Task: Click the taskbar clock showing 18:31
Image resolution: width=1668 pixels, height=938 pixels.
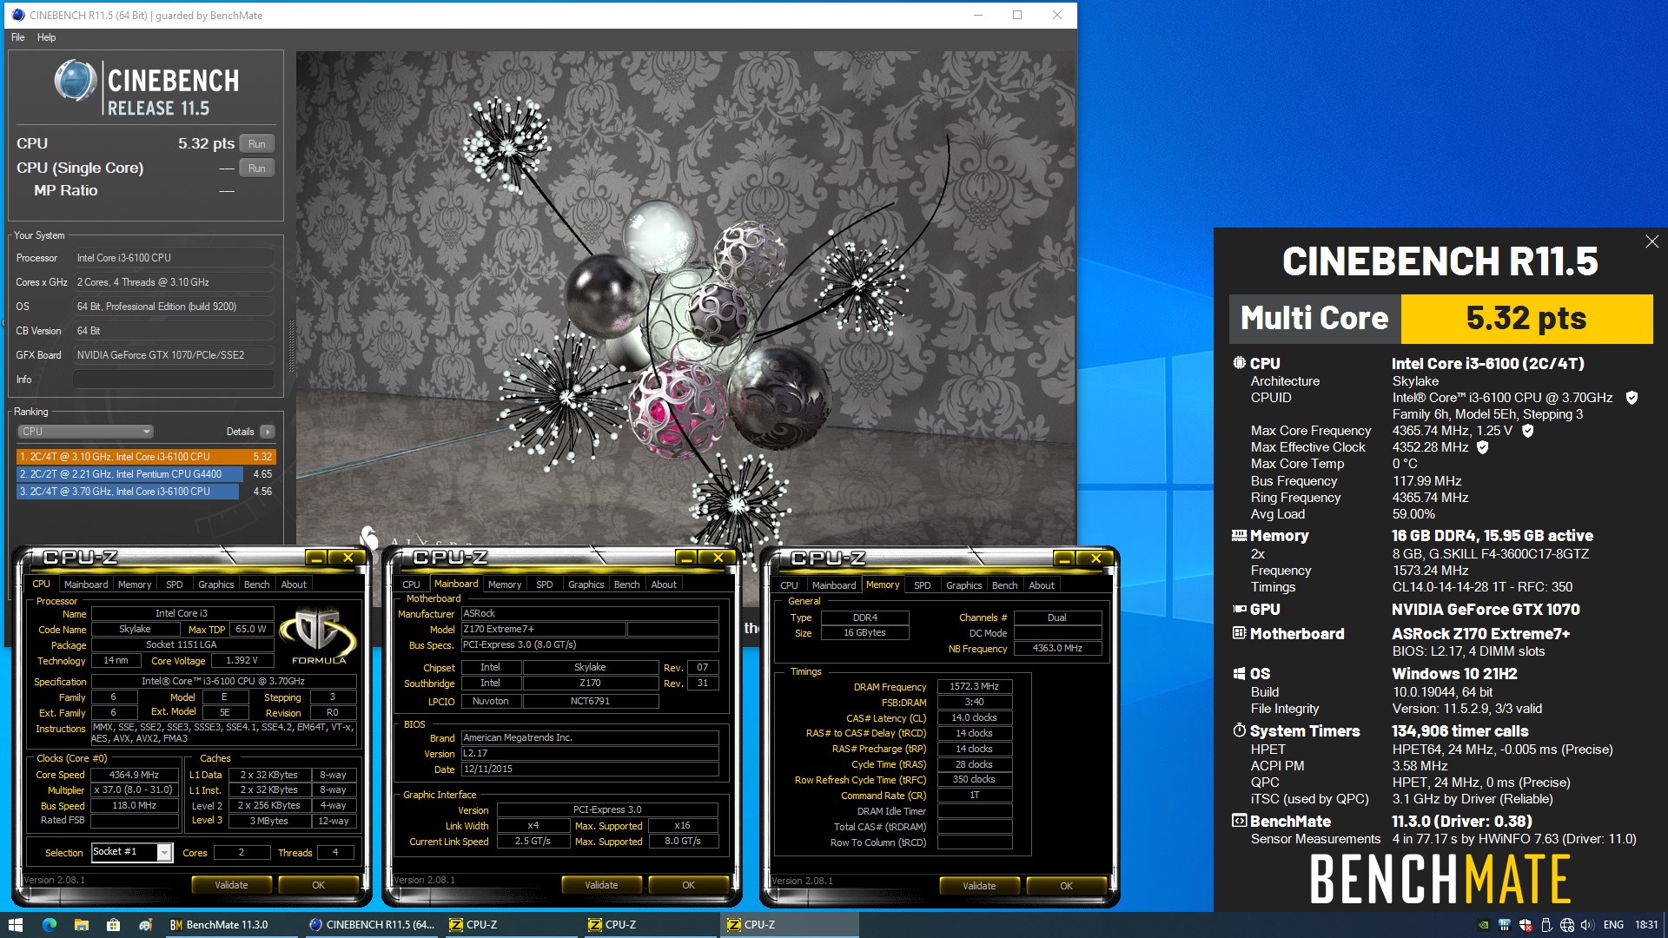Action: point(1645,925)
